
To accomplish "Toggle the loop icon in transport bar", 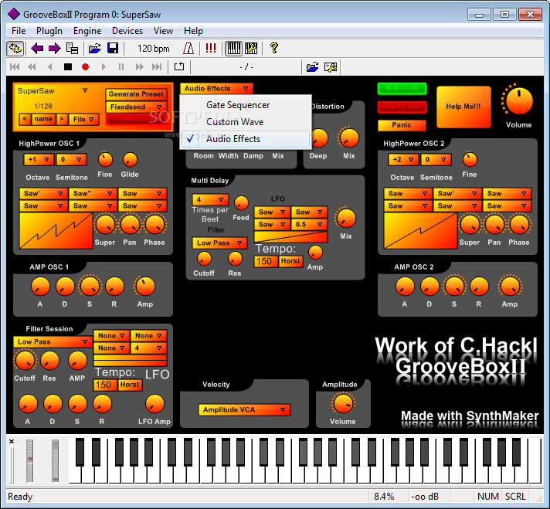I will pos(179,66).
